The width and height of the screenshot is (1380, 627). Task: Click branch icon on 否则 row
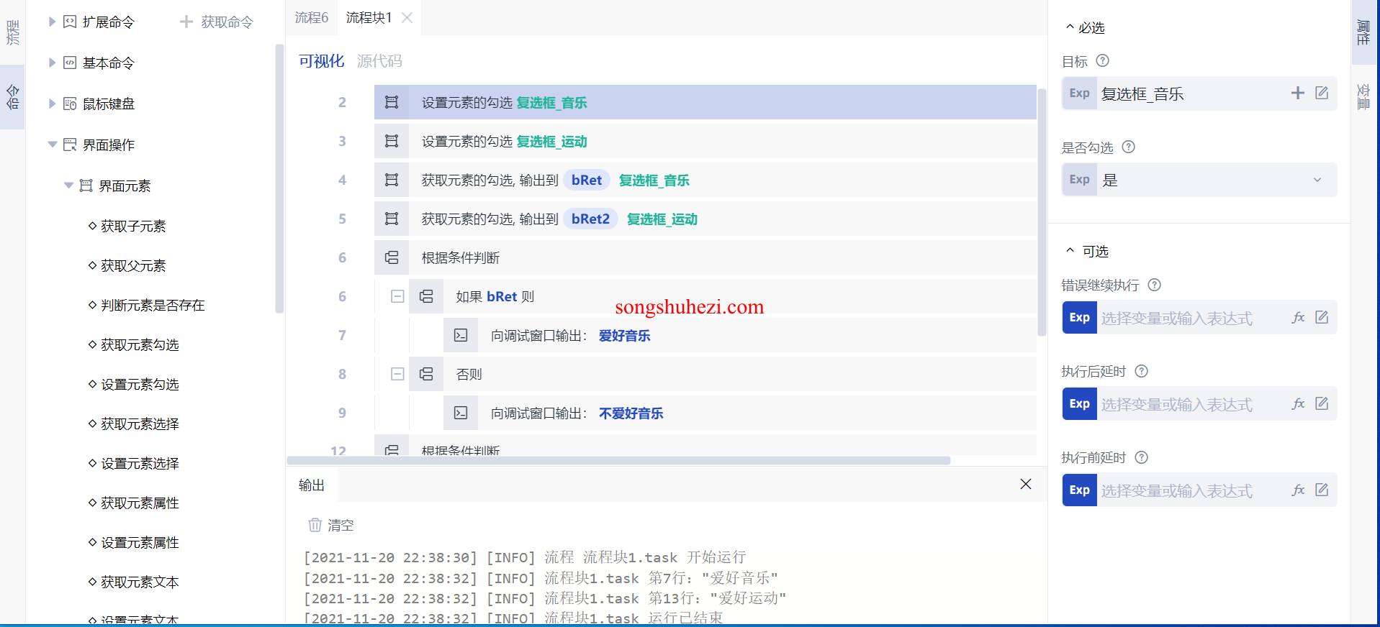(426, 374)
